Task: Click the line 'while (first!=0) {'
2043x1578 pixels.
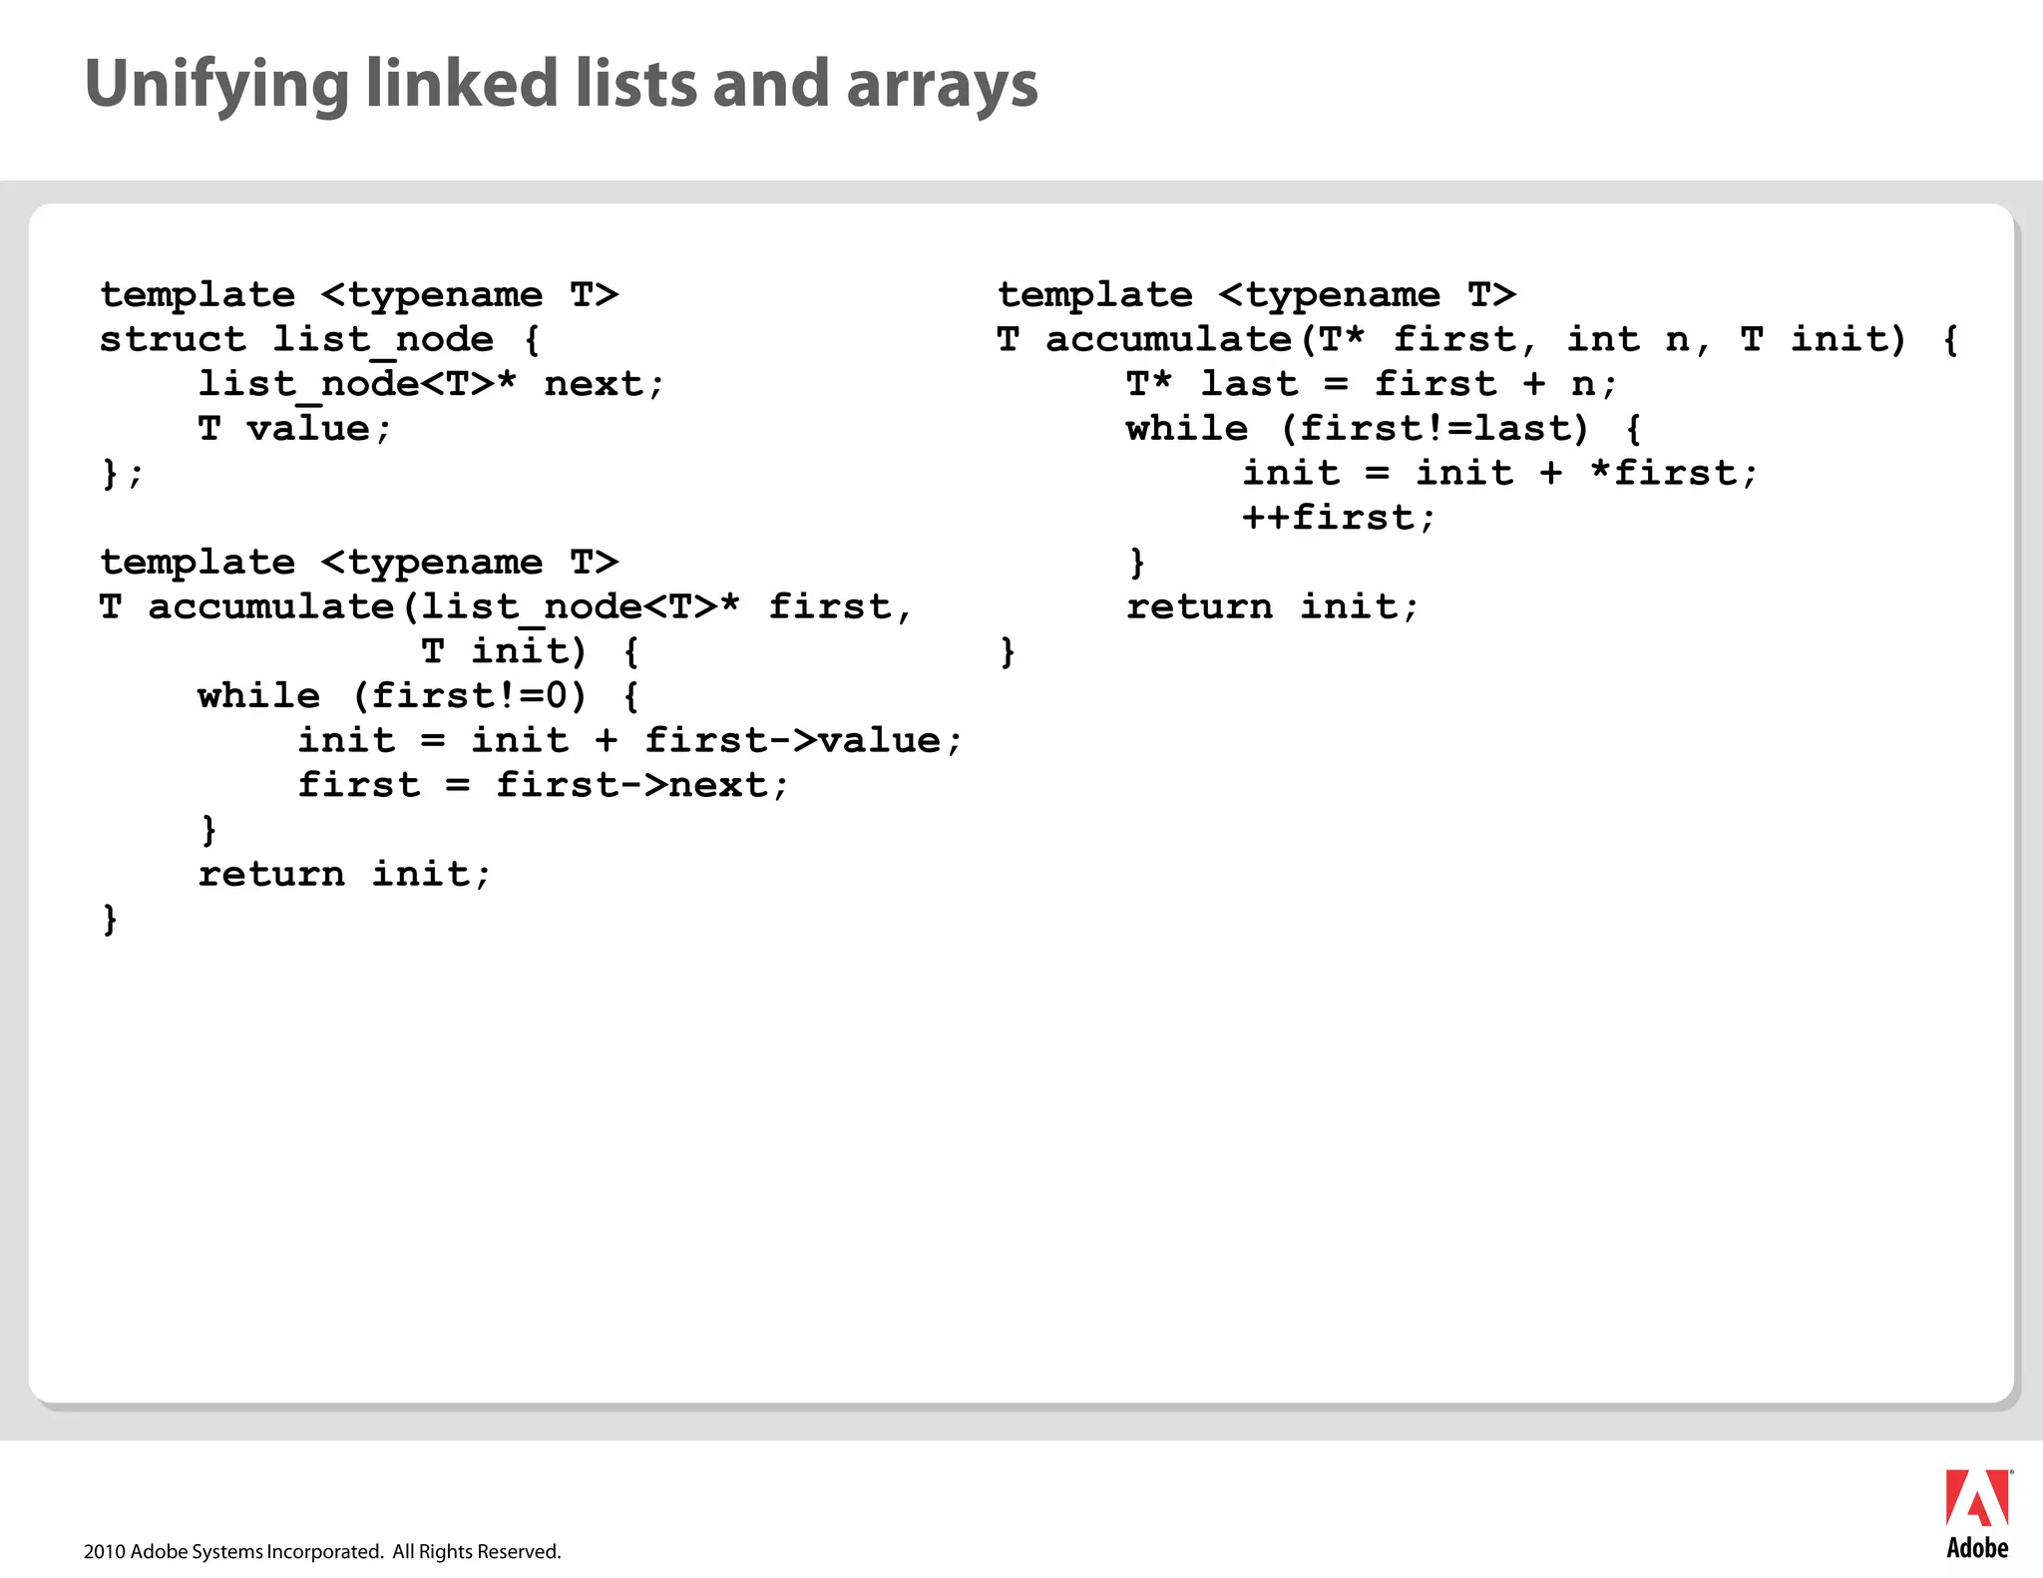Action: (x=419, y=696)
